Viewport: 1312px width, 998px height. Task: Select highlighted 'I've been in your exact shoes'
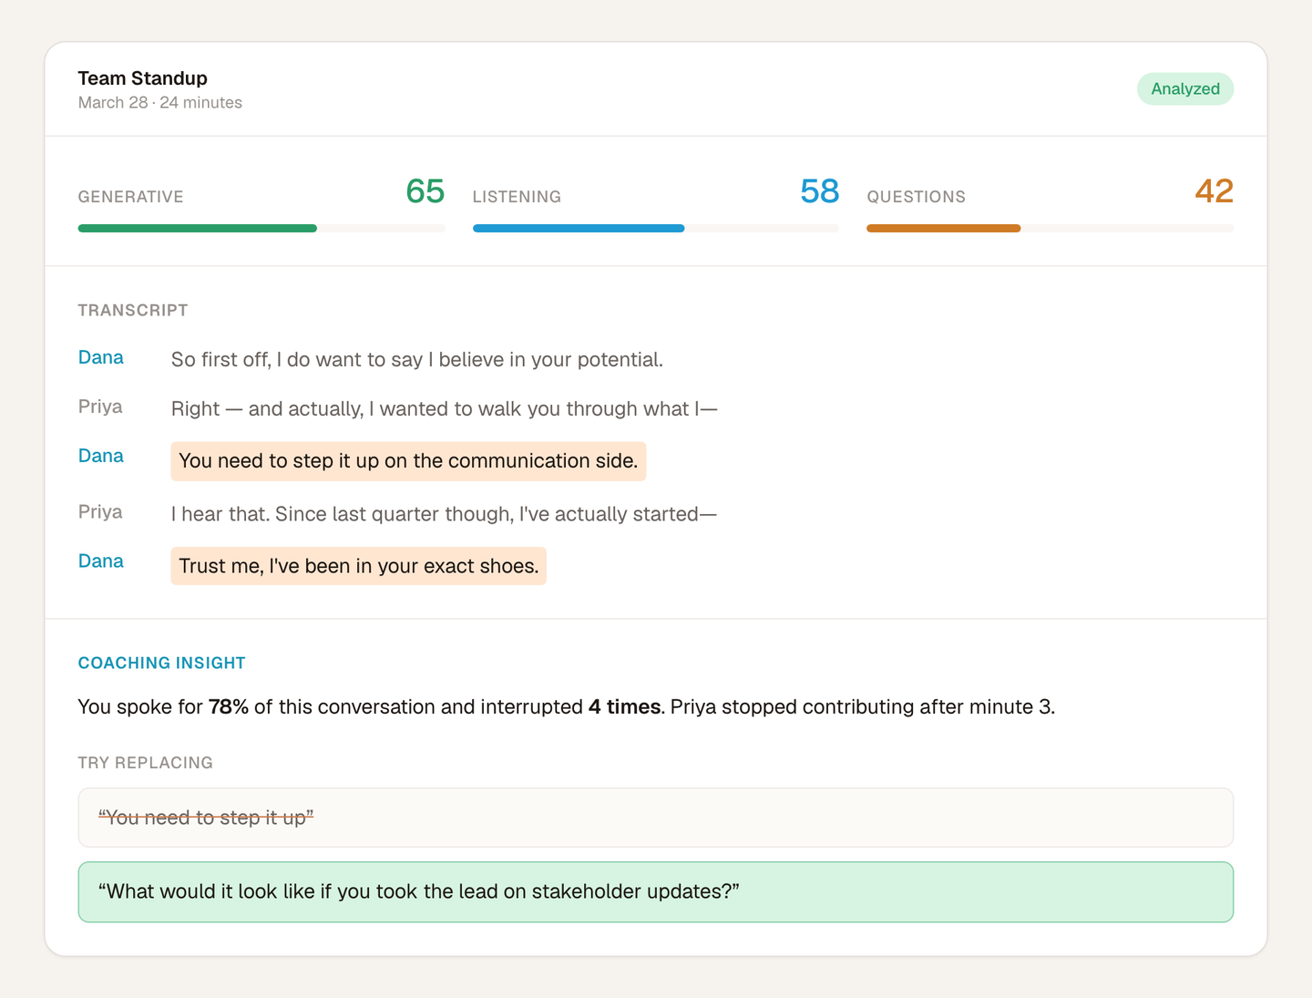click(x=358, y=566)
